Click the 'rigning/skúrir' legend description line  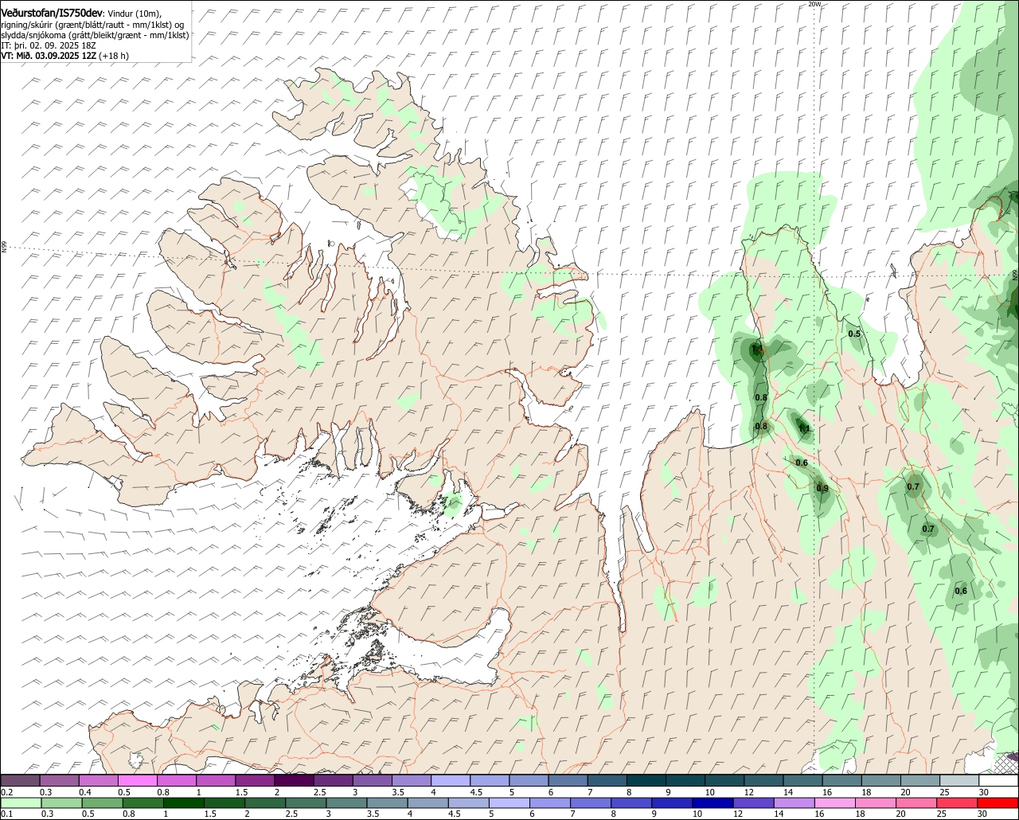[x=94, y=24]
